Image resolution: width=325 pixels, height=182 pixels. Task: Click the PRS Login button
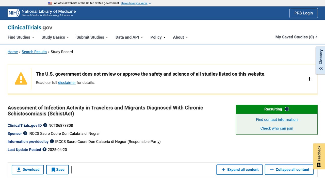tap(304, 13)
